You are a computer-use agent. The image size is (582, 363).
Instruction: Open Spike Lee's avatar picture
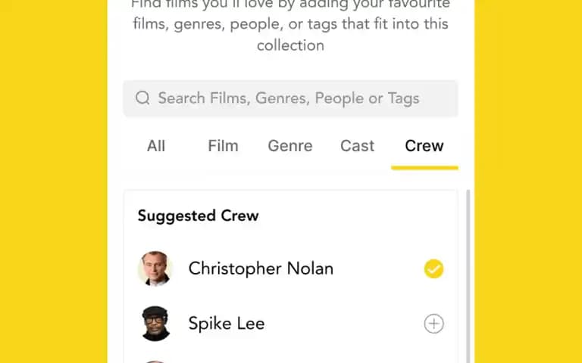[x=155, y=324]
